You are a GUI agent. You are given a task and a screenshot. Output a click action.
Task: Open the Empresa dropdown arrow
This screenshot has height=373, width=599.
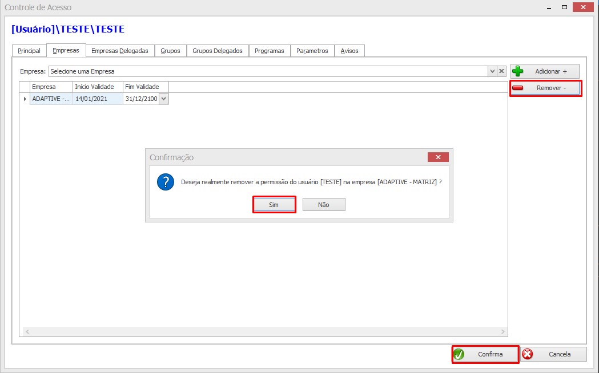[x=492, y=71]
